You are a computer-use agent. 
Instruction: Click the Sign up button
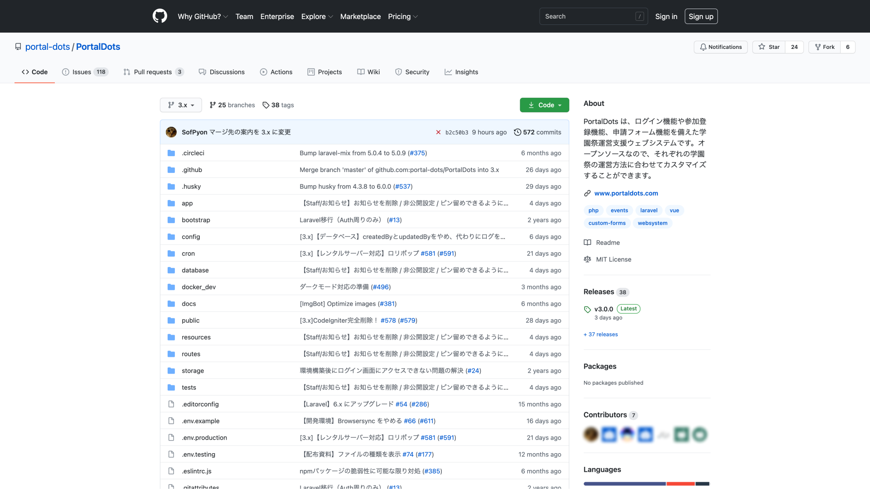pos(701,16)
